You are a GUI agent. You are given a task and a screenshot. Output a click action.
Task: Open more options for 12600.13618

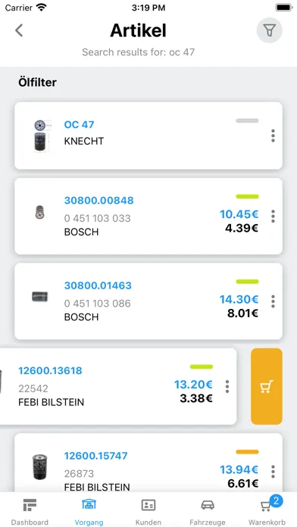pyautogui.click(x=227, y=386)
